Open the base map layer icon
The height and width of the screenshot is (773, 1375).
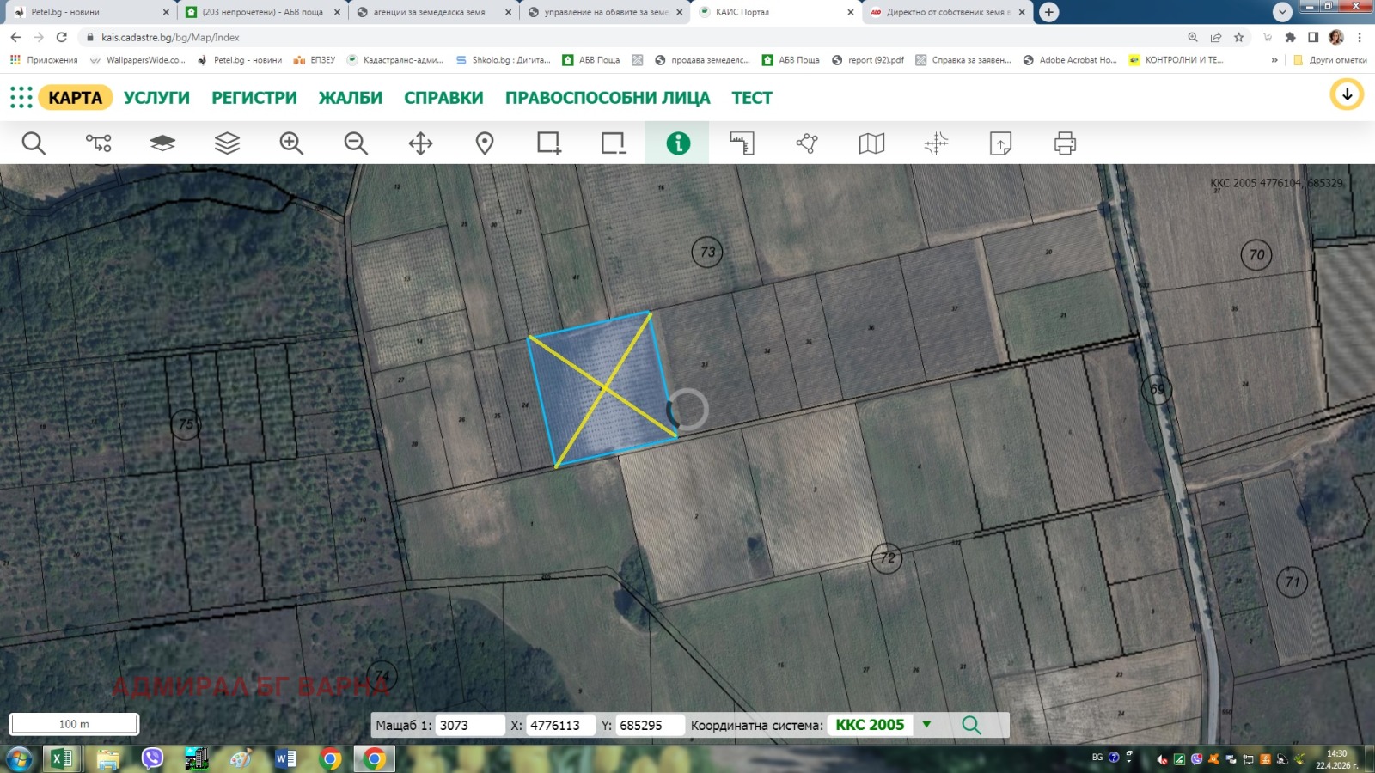click(162, 143)
